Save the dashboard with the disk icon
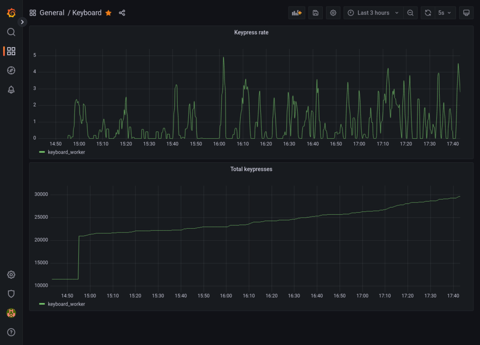Viewport: 480px width, 345px height. 315,13
